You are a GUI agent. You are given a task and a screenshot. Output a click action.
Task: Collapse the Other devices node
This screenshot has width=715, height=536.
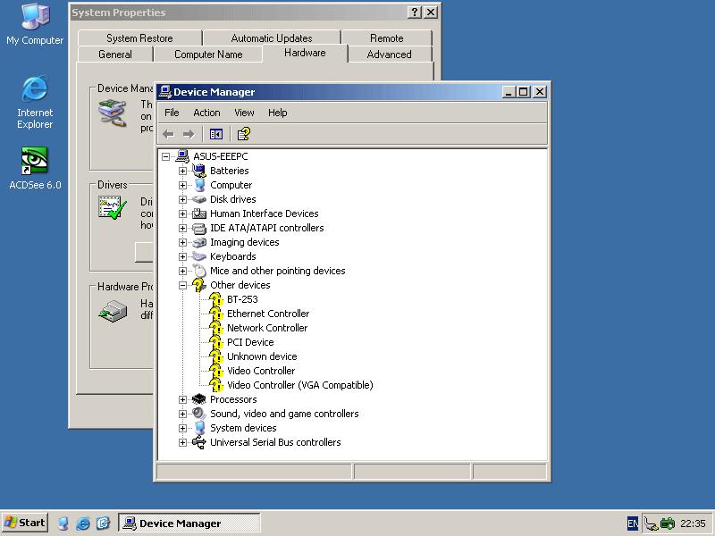pos(182,285)
